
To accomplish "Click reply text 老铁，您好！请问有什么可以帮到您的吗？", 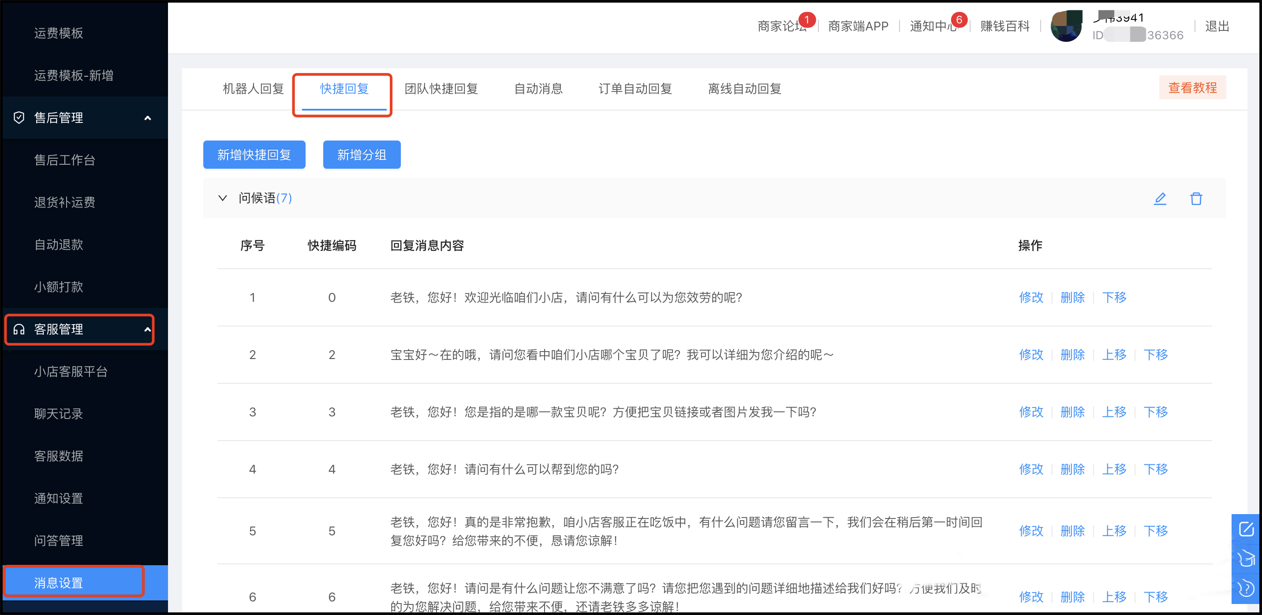I will click(504, 469).
